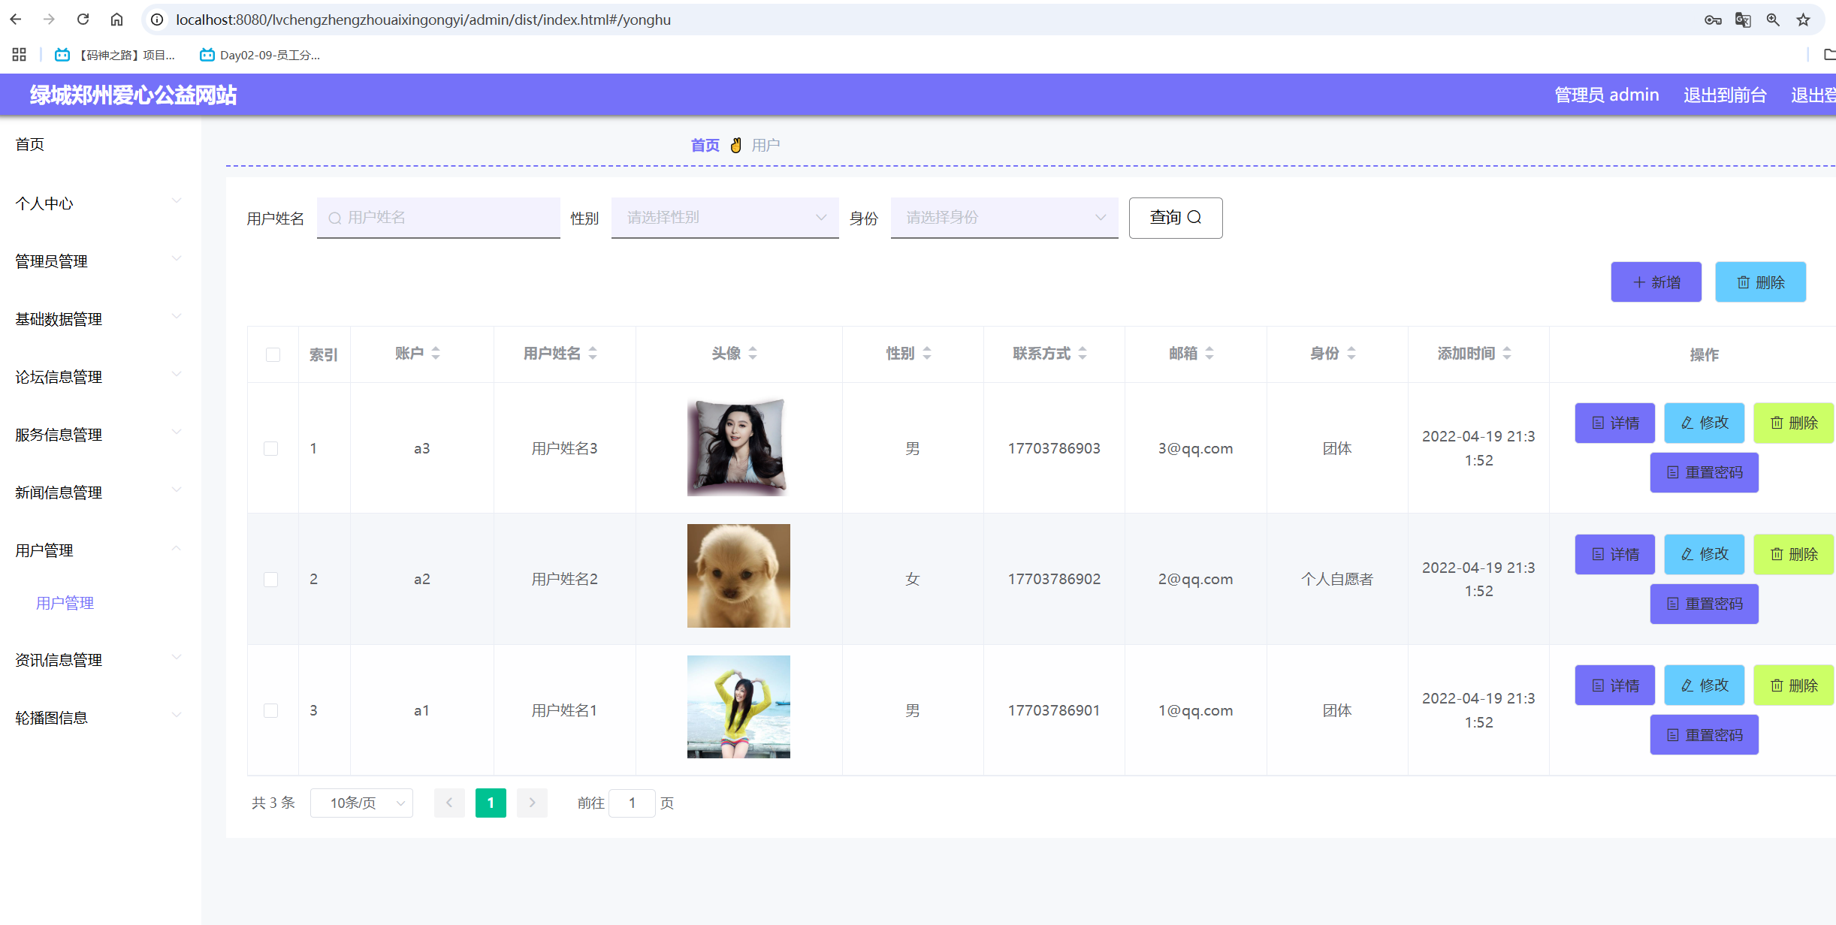Viewport: 1836px width, 925px height.
Task: Click sort arrows on 账户 column
Action: 436,353
